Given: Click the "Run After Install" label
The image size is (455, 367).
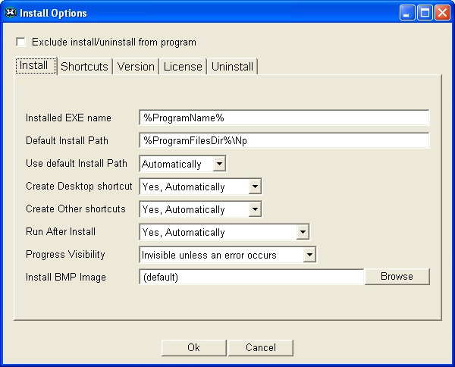Looking at the screenshot, I should 61,231.
